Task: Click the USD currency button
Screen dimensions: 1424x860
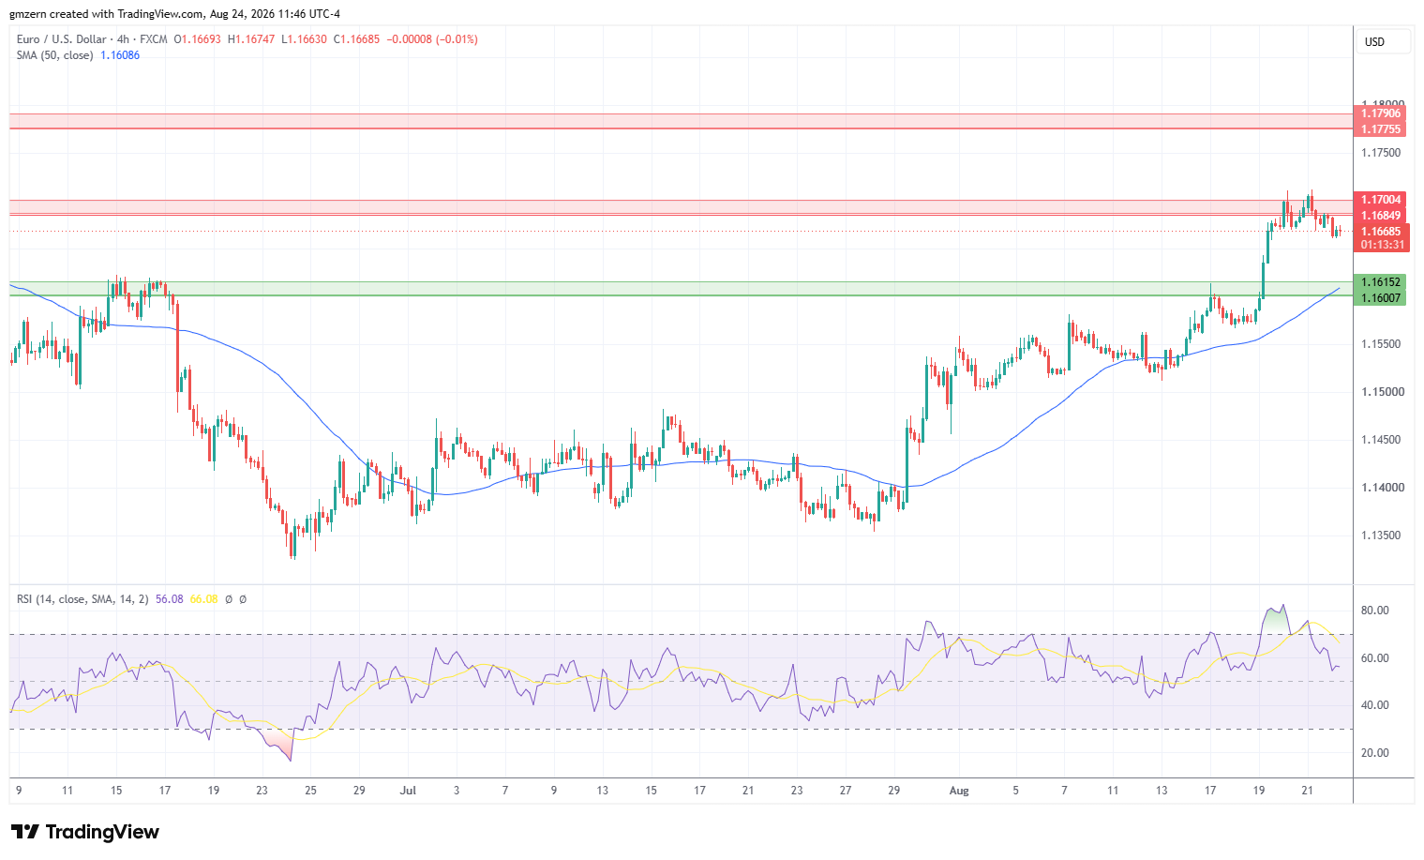Action: 1383,41
